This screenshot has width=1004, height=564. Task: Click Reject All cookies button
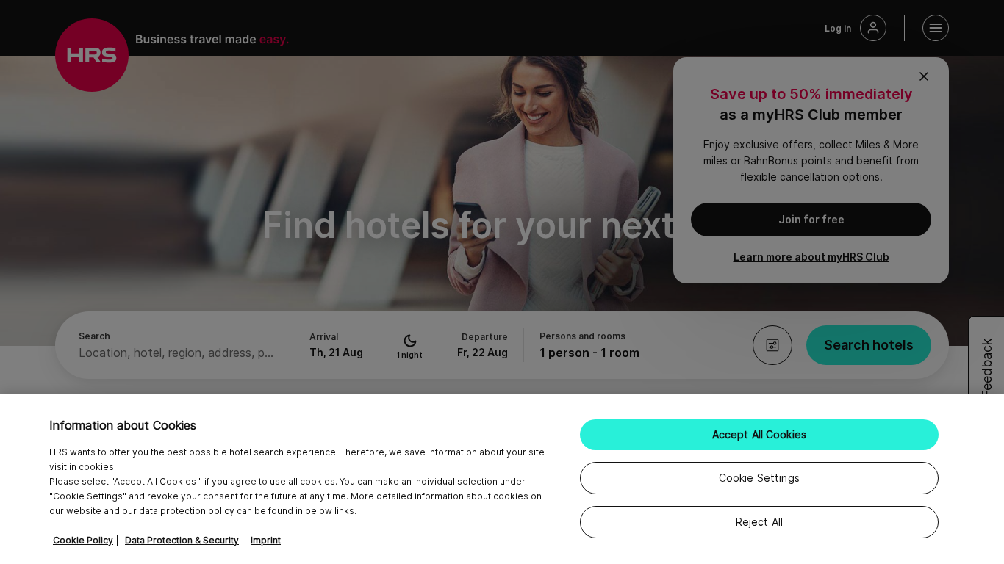coord(759,522)
